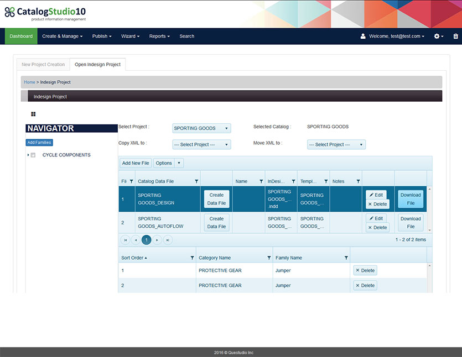Download File for SPORTING GOODS_AUTOFLOW
This screenshot has height=357, width=462.
click(411, 223)
